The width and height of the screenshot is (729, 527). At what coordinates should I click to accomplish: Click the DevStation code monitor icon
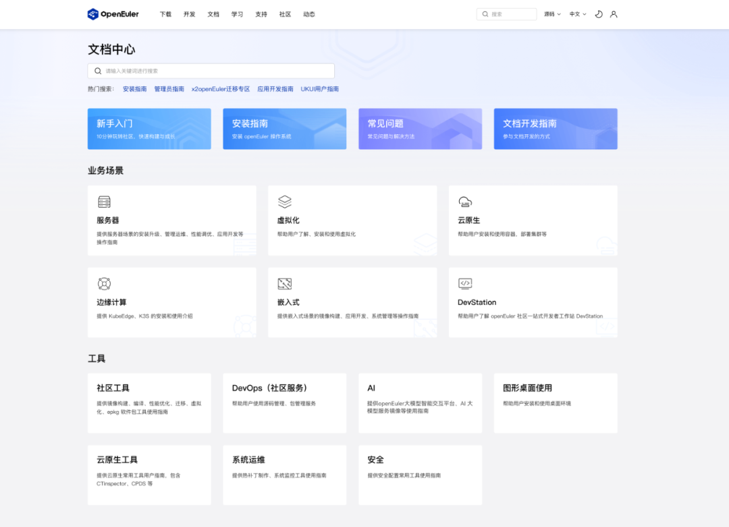tap(465, 283)
